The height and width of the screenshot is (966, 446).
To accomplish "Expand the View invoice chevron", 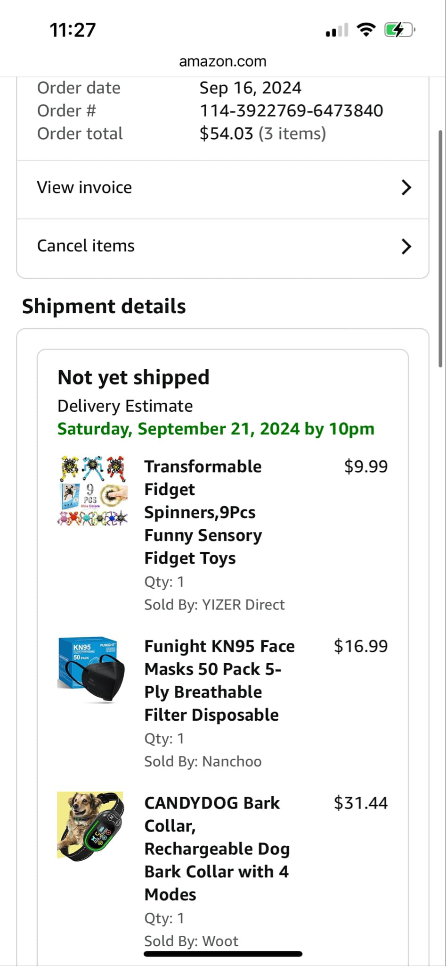I will coord(406,188).
